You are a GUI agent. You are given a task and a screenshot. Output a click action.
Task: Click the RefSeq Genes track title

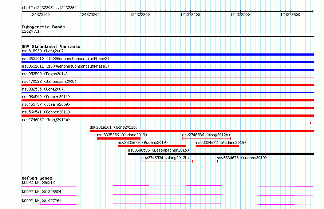click(37, 178)
